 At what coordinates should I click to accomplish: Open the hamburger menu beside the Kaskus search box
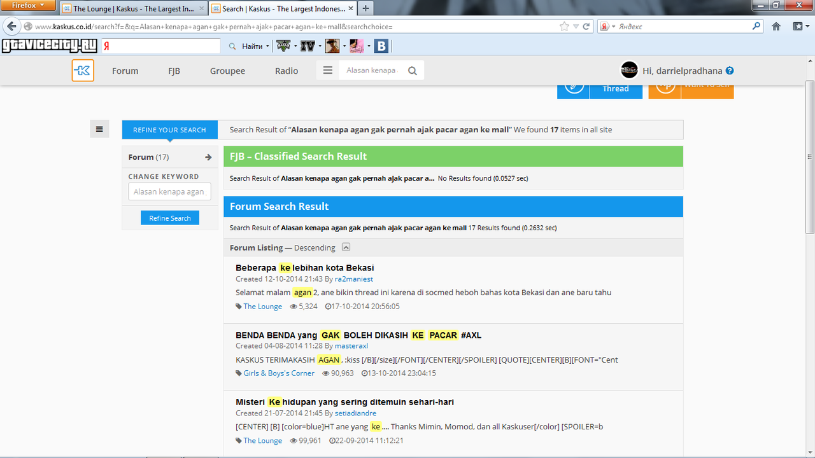pos(328,71)
